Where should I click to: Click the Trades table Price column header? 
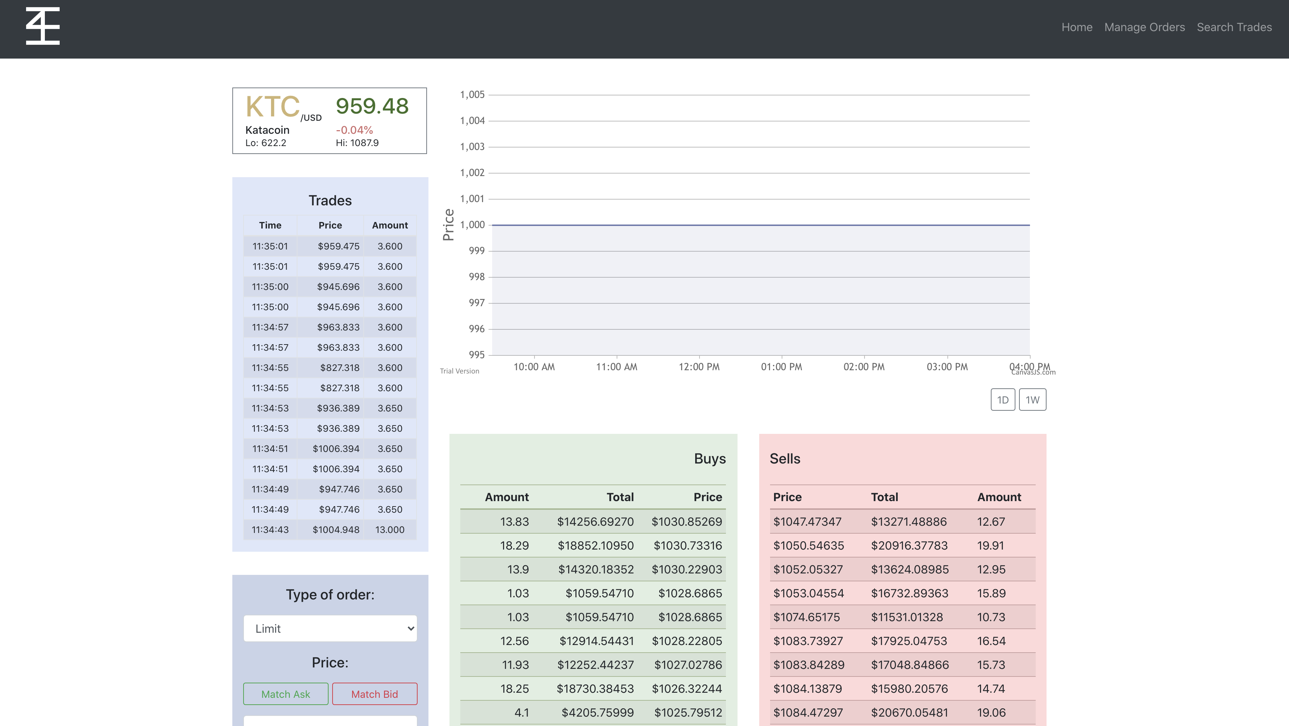pyautogui.click(x=330, y=225)
